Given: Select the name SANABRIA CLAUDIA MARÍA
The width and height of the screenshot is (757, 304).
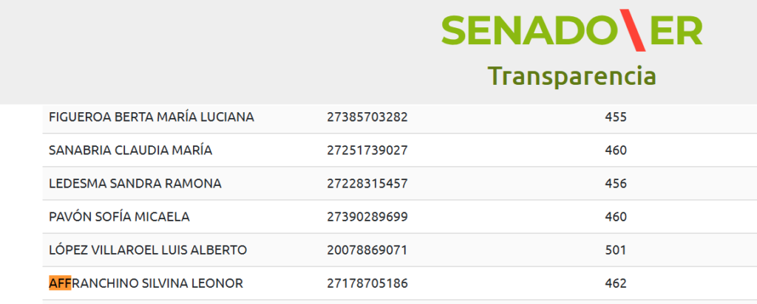Looking at the screenshot, I should pyautogui.click(x=130, y=150).
